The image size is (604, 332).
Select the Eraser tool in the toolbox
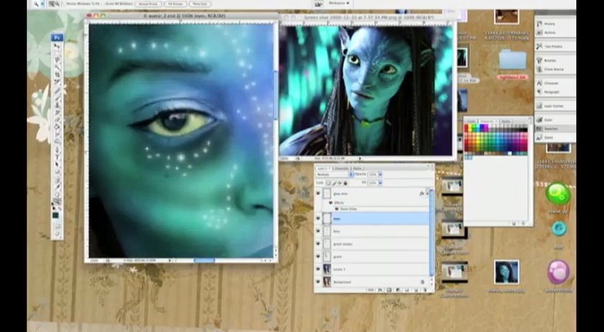coord(57,119)
